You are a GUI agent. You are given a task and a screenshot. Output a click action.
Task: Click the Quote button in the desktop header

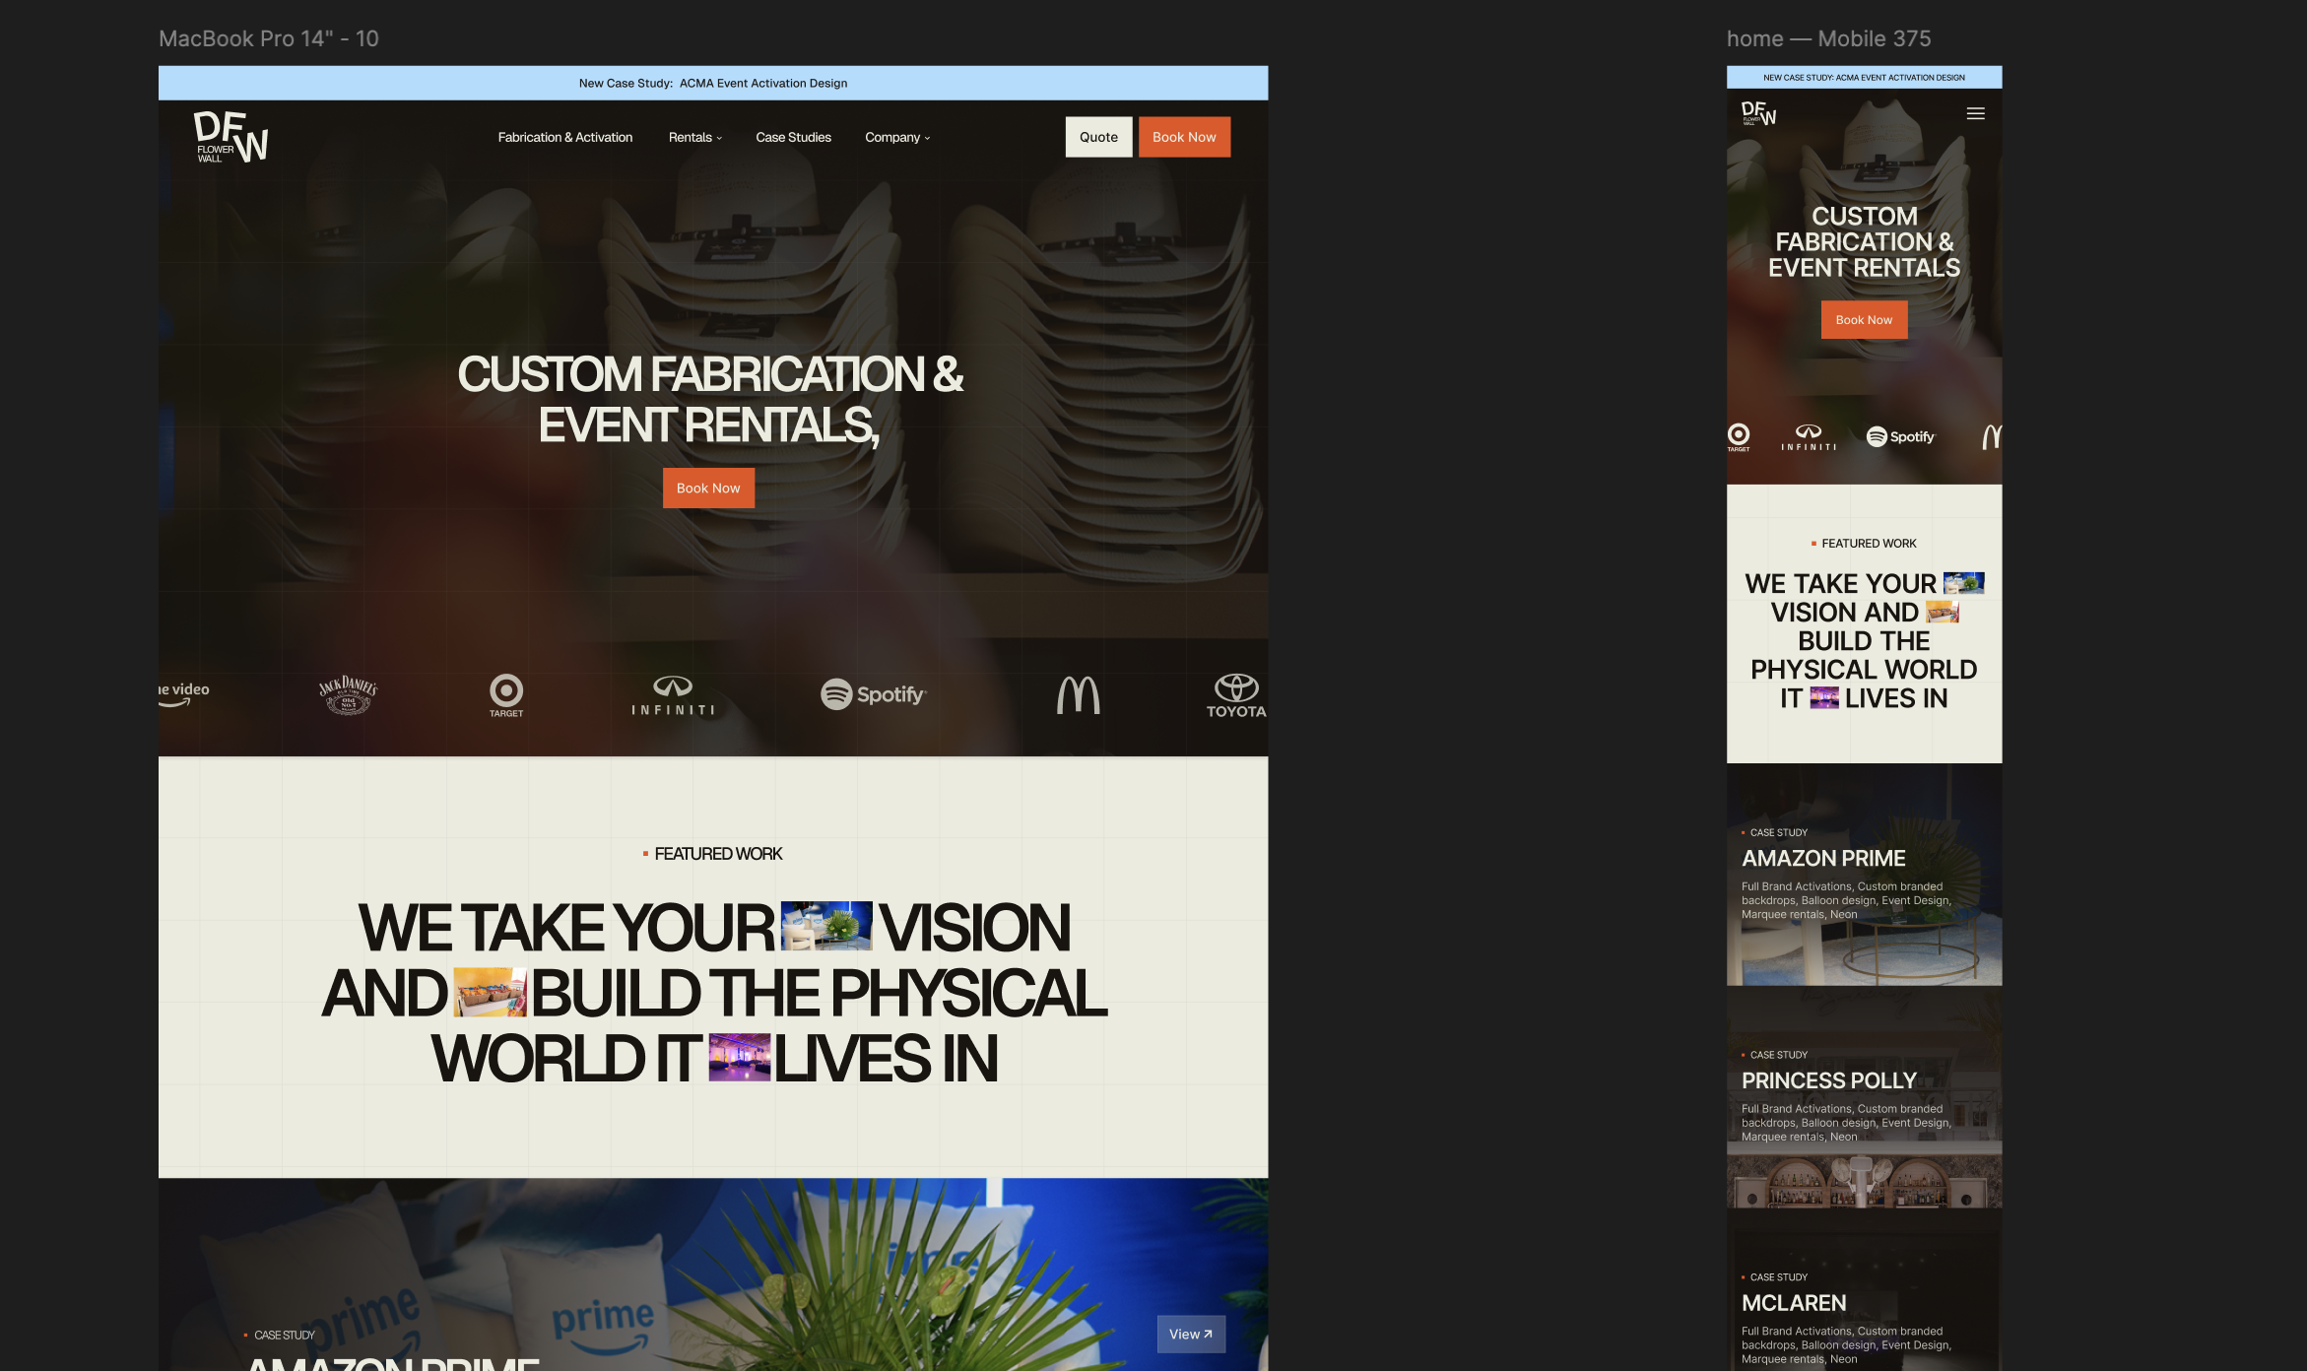click(1098, 137)
